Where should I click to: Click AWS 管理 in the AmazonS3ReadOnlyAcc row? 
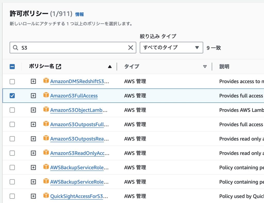coord(135,153)
